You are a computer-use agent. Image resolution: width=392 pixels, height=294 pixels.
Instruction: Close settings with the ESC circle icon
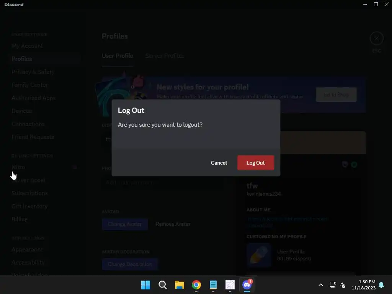tap(377, 39)
